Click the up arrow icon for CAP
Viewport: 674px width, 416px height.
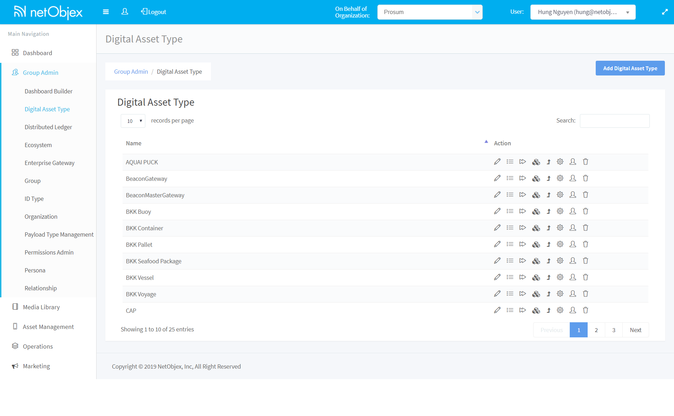point(548,310)
